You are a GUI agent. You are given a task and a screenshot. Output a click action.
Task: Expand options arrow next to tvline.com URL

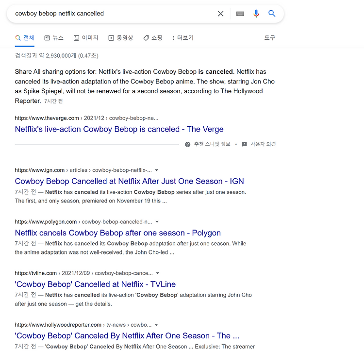click(x=158, y=273)
